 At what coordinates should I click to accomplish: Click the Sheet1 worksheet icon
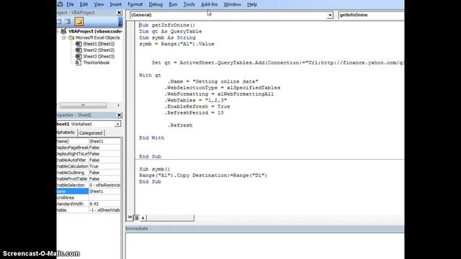pyautogui.click(x=79, y=44)
